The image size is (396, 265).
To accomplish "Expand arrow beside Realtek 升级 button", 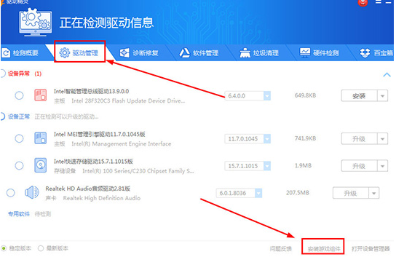I will (373, 193).
